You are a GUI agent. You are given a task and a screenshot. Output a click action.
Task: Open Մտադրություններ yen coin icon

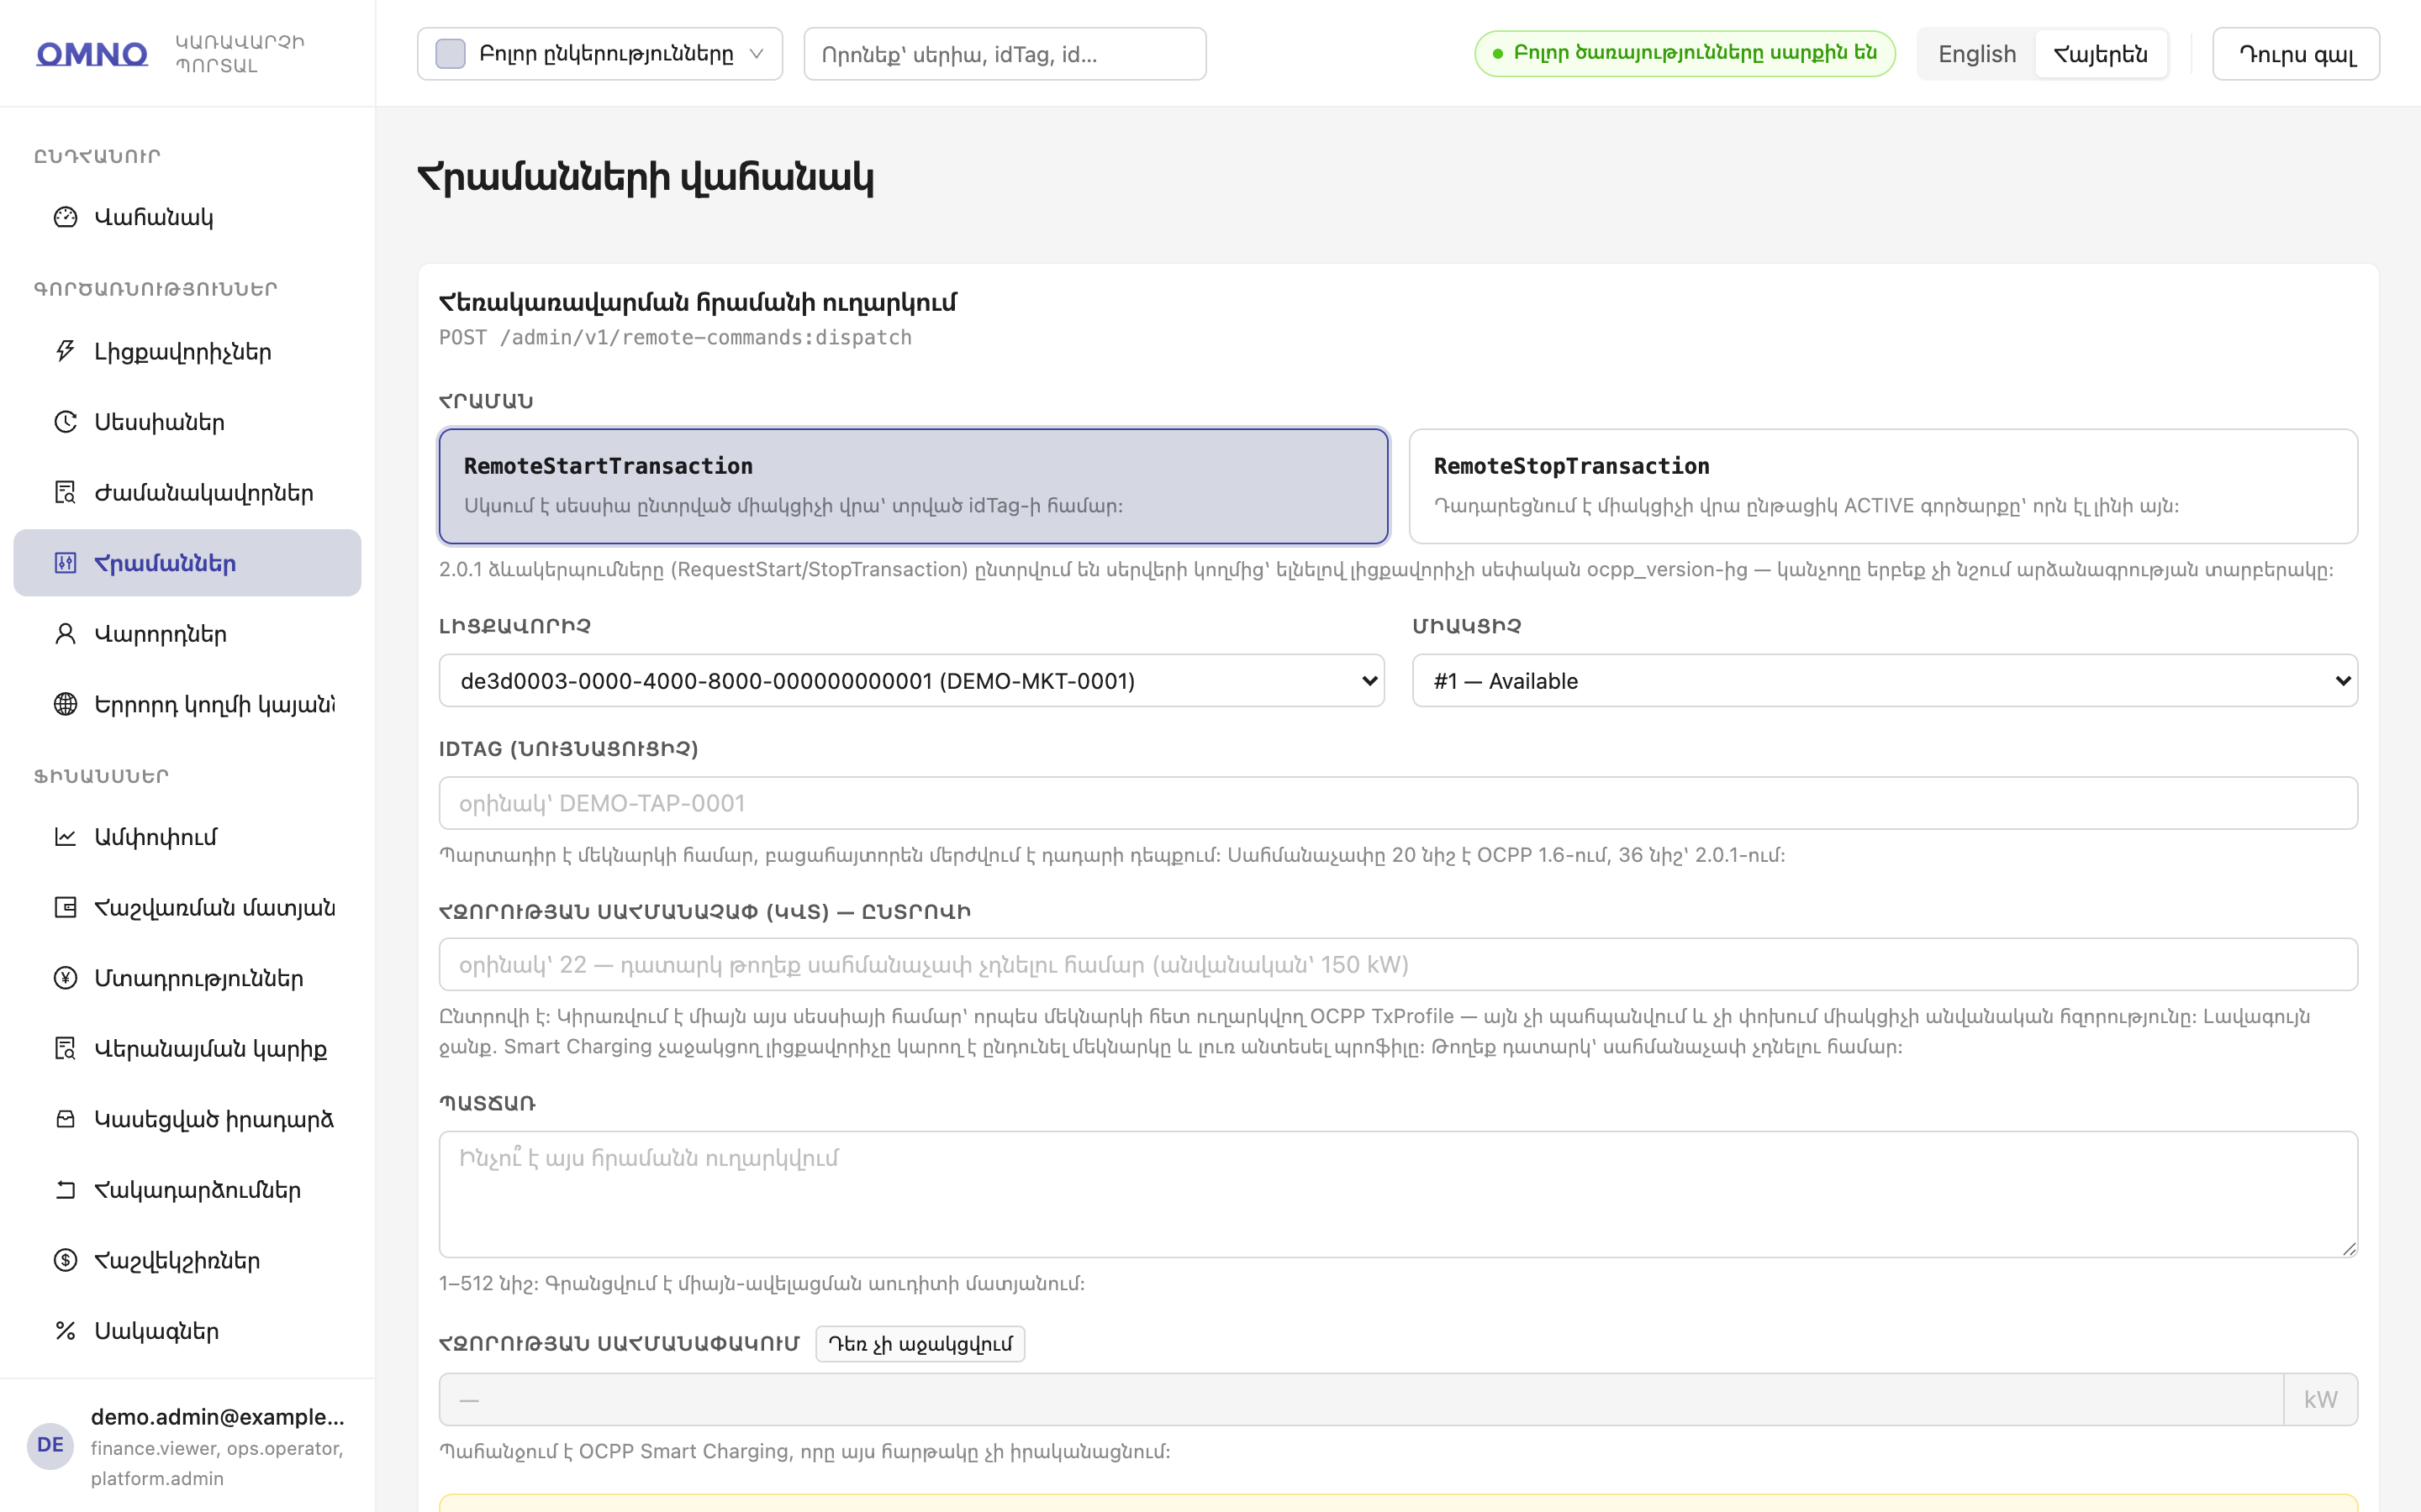65,978
